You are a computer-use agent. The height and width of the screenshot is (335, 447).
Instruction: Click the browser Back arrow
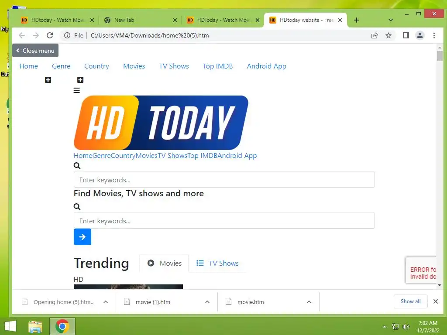22,35
